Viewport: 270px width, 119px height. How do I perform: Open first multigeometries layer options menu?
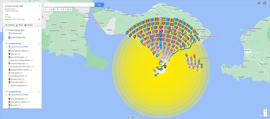point(38,44)
